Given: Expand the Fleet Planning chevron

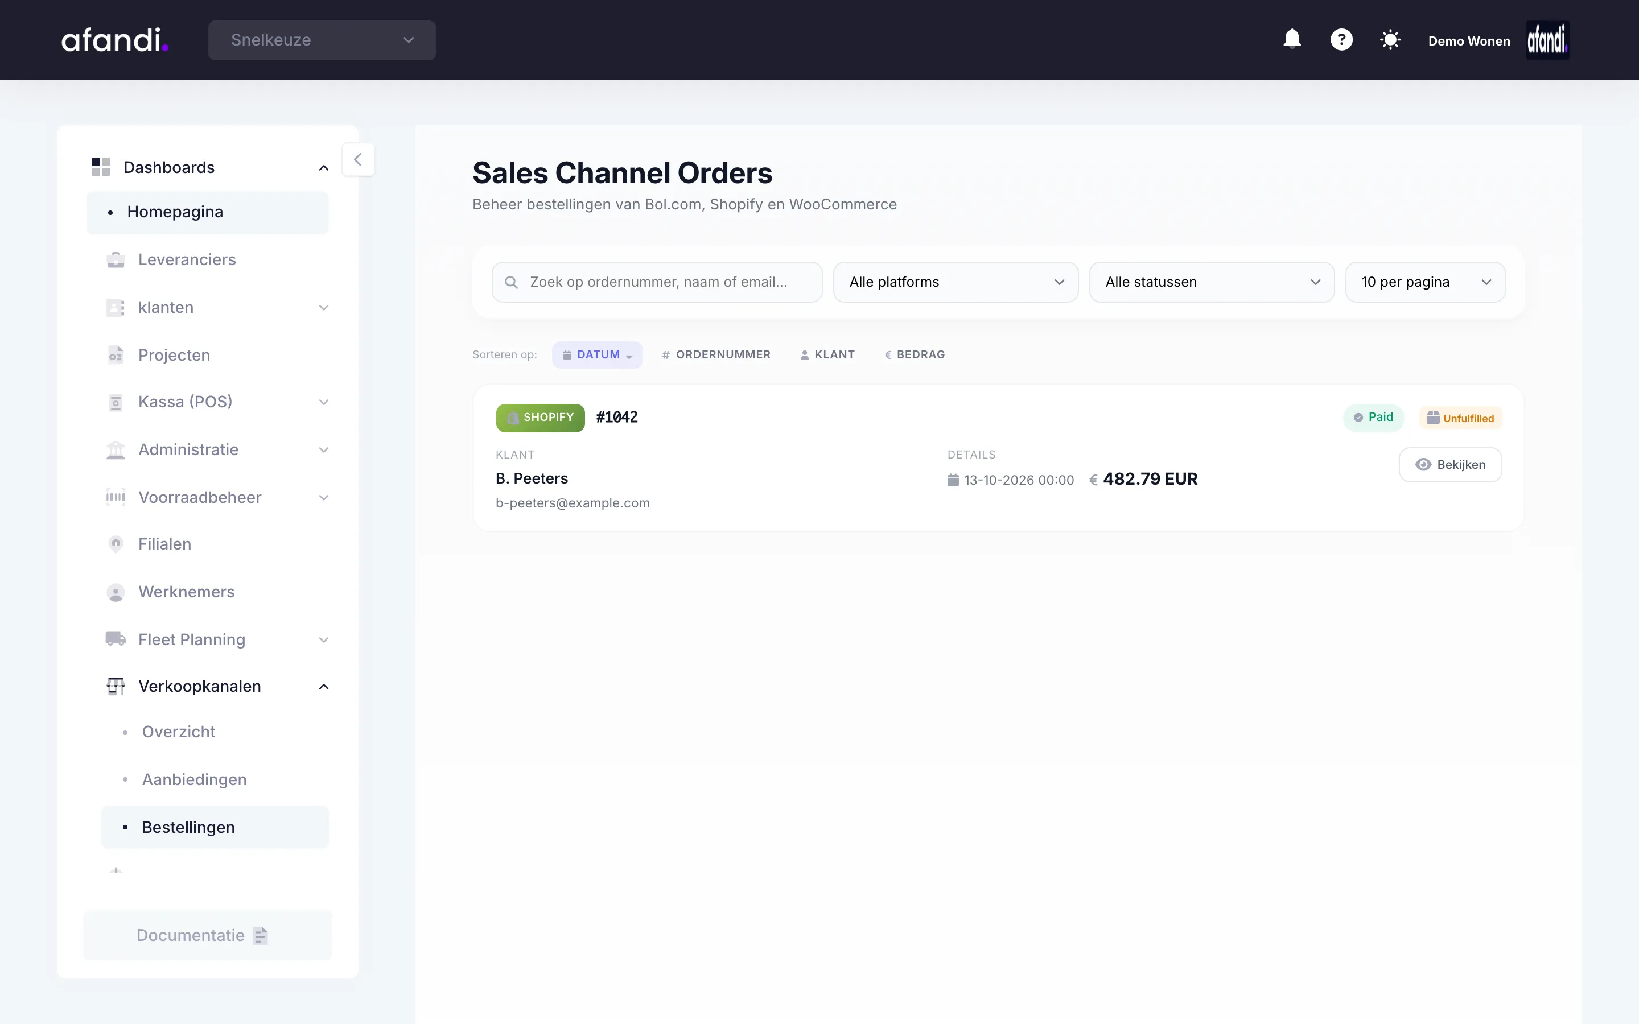Looking at the screenshot, I should pos(324,640).
